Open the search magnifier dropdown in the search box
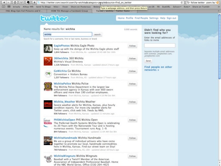221x166 pixels. click(x=188, y=2)
